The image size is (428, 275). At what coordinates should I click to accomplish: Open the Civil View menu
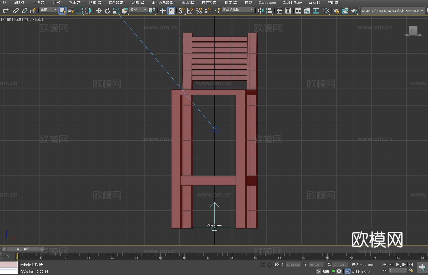coord(292,2)
